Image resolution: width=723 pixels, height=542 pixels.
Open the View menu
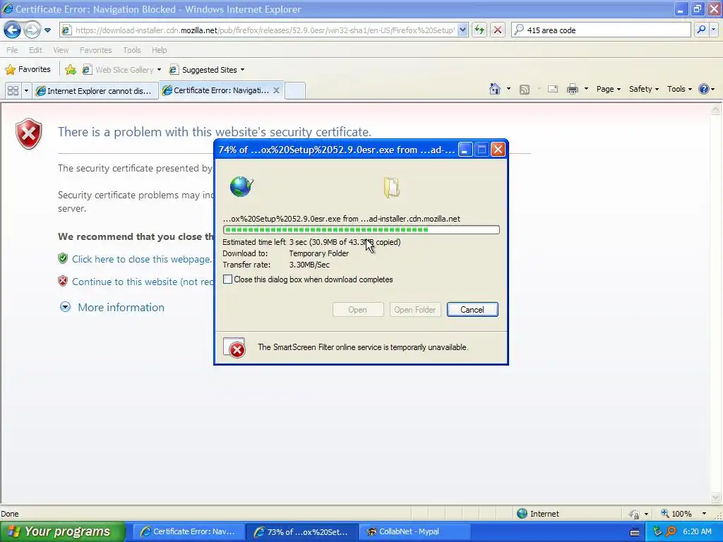[61, 50]
